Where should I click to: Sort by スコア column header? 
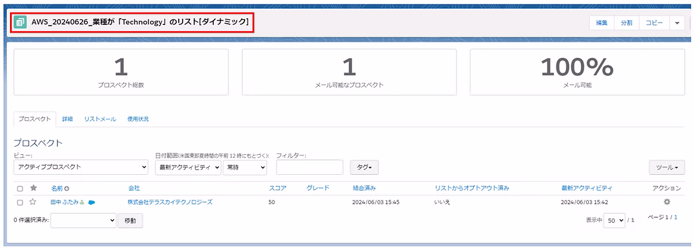278,189
